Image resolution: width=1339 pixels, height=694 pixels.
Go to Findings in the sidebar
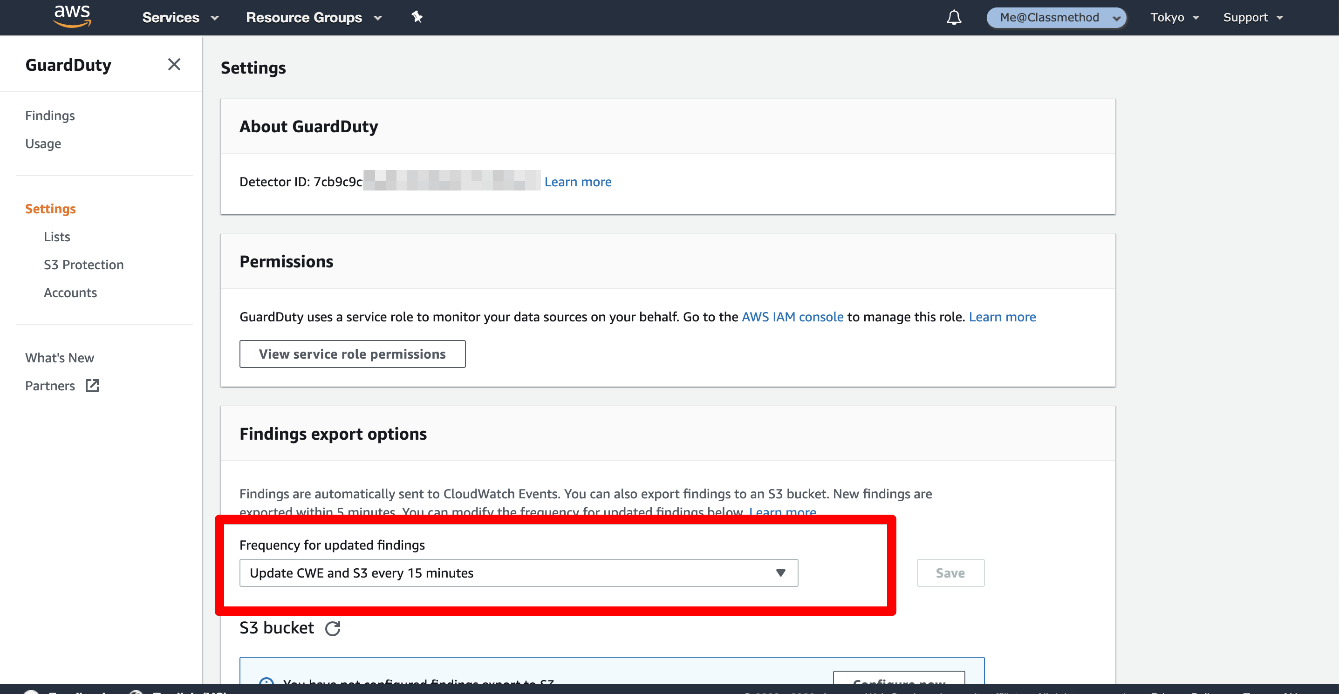point(50,116)
